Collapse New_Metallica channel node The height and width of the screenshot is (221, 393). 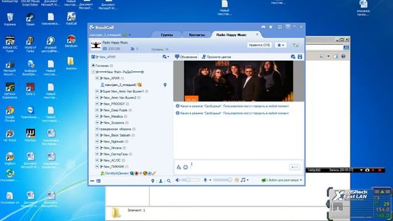click(x=97, y=116)
